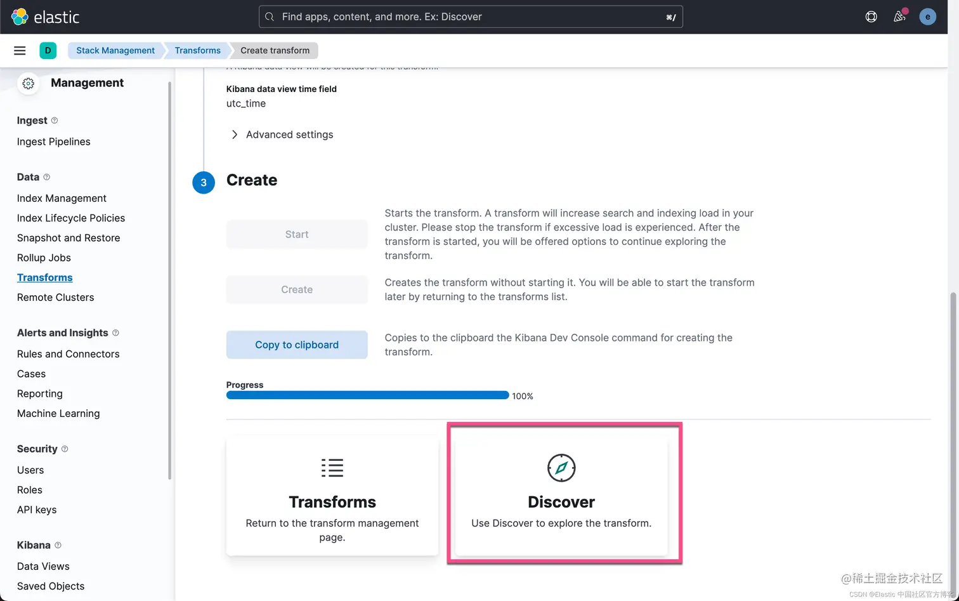This screenshot has height=601, width=959.
Task: Open the newsfeed party icon
Action: coord(899,17)
